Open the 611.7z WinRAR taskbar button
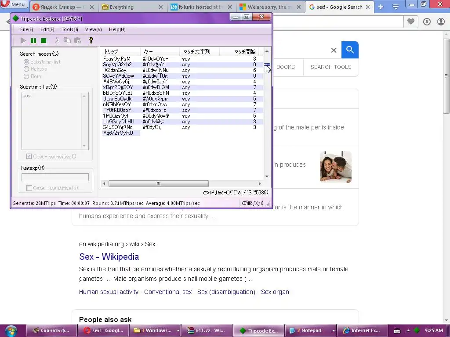 click(x=207, y=331)
